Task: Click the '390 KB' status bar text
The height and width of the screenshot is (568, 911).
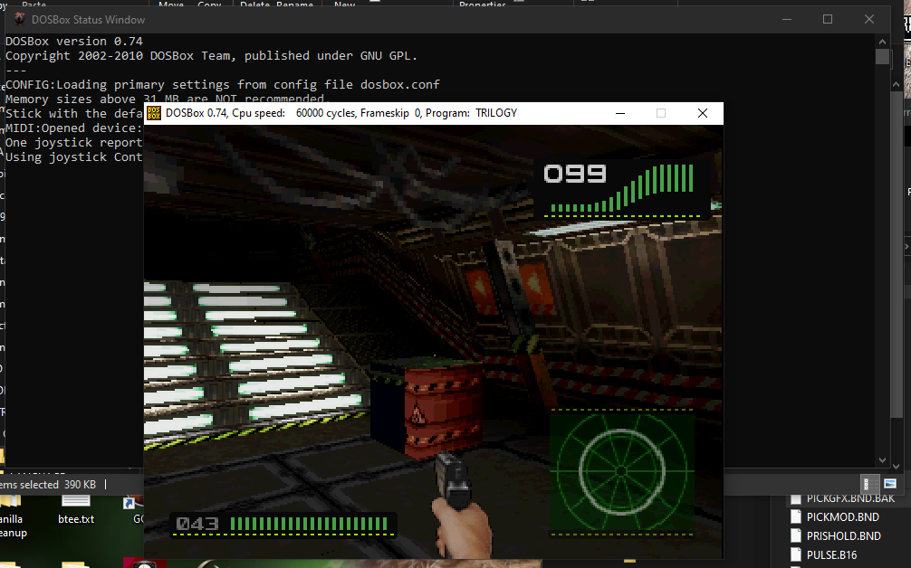Action: pyautogui.click(x=81, y=485)
